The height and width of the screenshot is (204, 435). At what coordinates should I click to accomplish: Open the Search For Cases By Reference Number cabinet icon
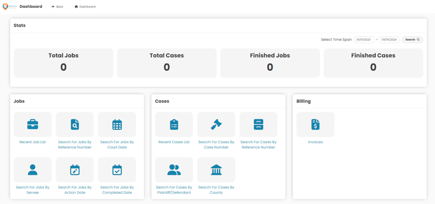258,124
